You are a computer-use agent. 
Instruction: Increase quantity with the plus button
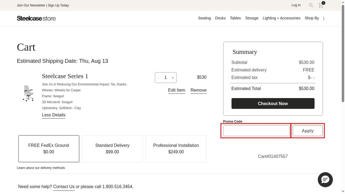(x=173, y=78)
